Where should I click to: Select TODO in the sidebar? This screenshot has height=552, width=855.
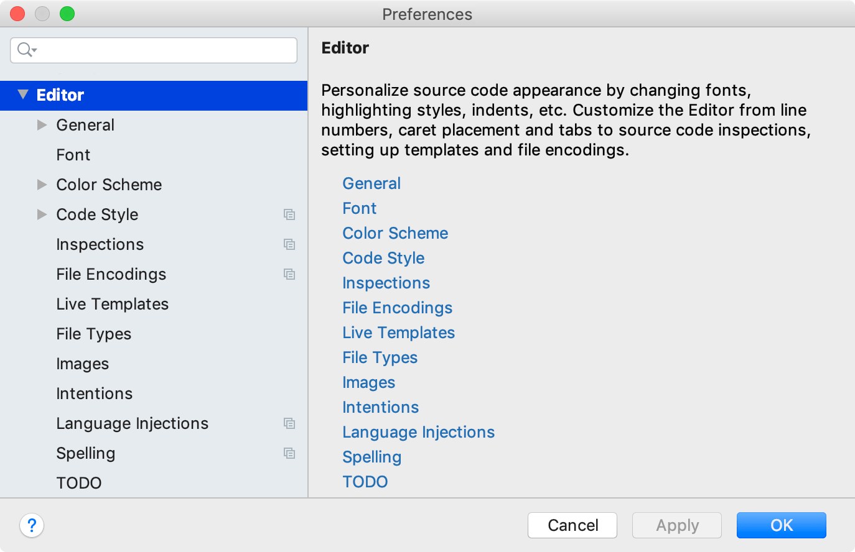[79, 483]
